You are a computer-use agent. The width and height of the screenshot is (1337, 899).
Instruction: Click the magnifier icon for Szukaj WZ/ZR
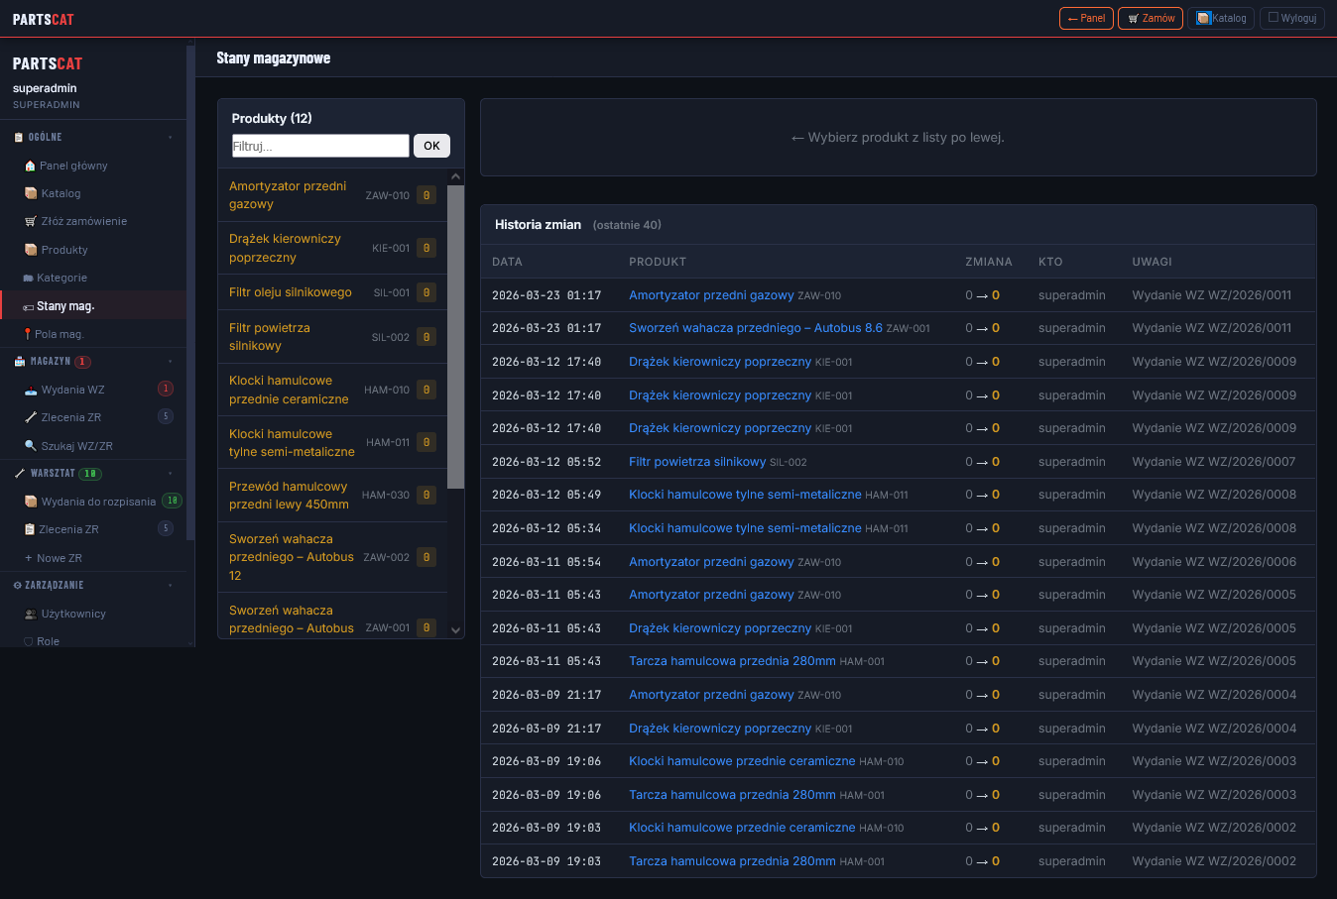[30, 446]
